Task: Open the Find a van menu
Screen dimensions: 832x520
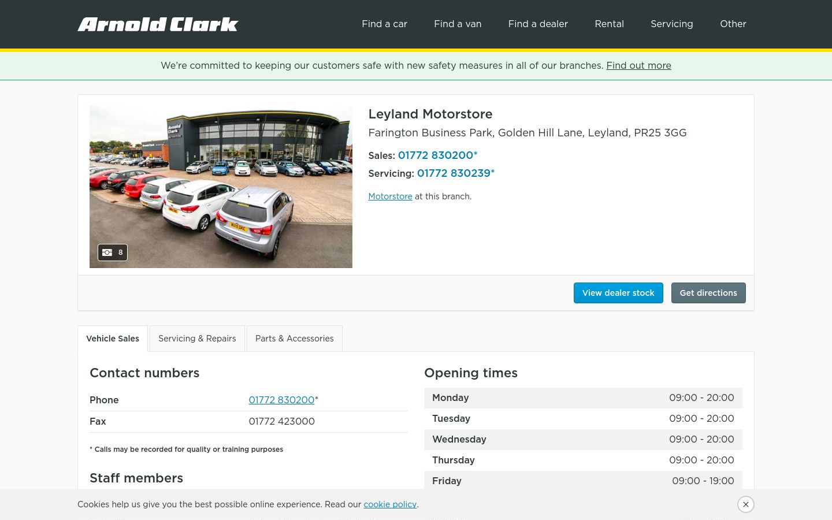Action: pos(458,24)
